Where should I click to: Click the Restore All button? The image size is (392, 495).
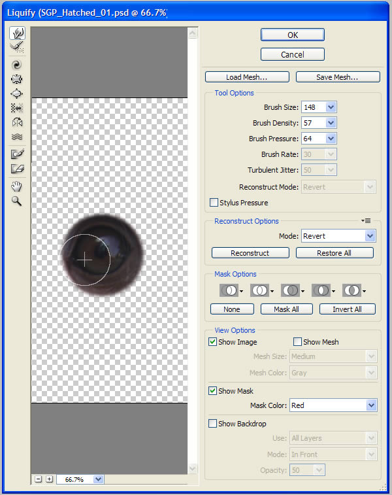click(x=335, y=253)
